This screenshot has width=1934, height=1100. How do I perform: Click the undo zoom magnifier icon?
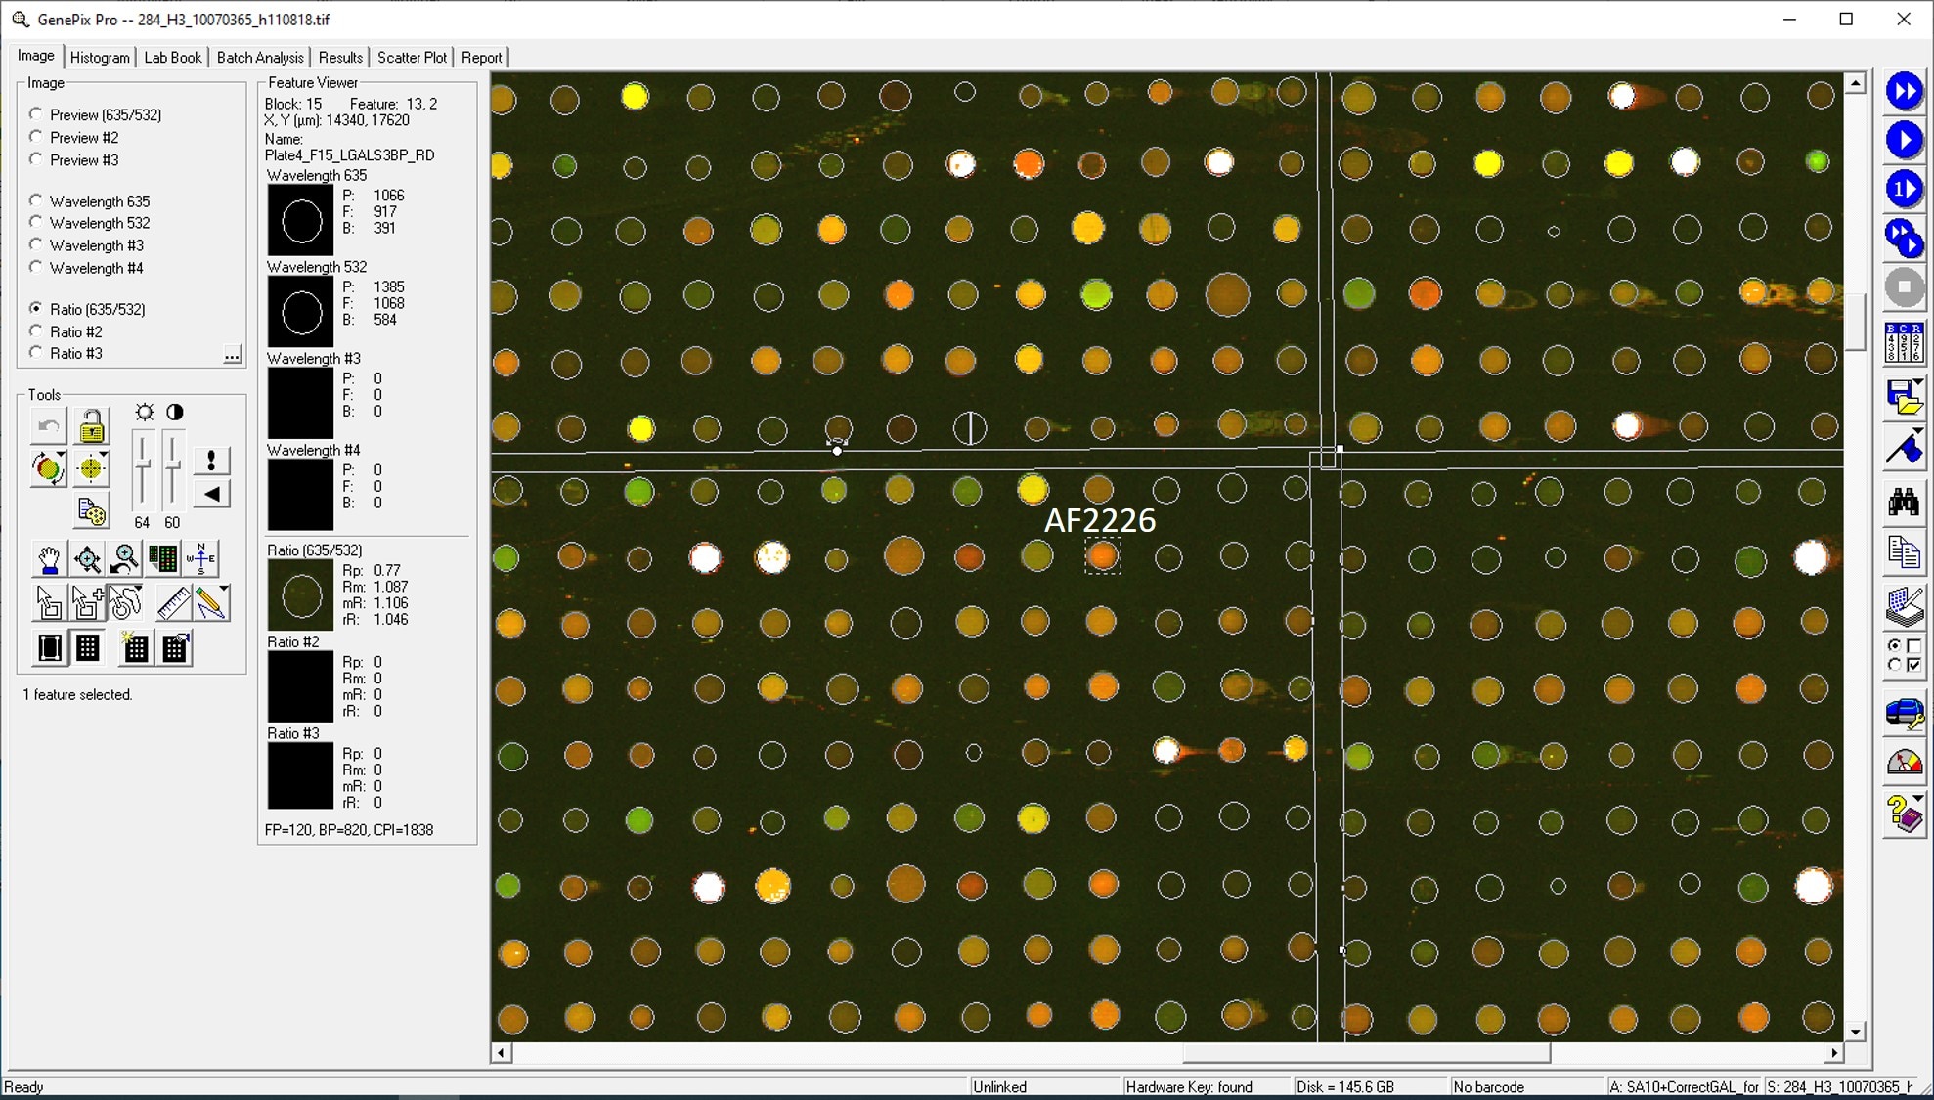click(125, 559)
